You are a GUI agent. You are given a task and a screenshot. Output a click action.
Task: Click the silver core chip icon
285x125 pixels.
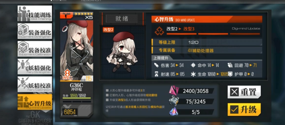coord(174,101)
